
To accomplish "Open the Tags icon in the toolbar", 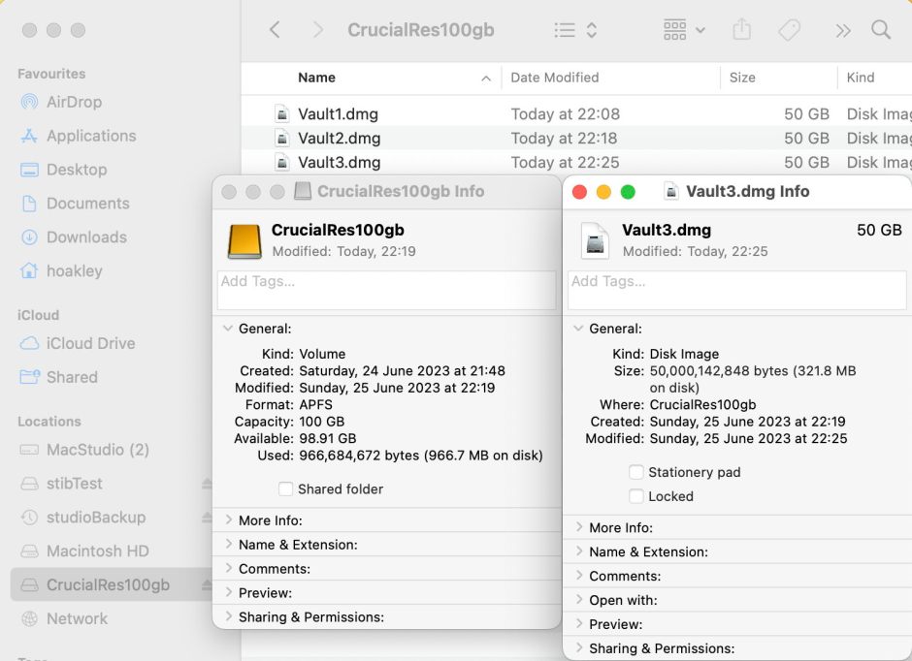I will [x=788, y=29].
